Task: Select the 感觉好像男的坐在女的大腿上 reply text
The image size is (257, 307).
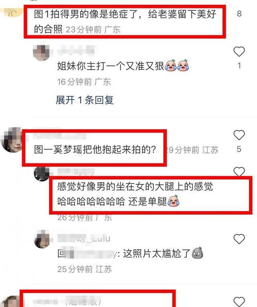Action: 135,194
